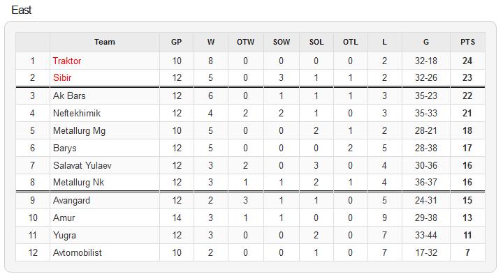Click Avtomobilist in the last row
This screenshot has width=503, height=274.
point(78,252)
